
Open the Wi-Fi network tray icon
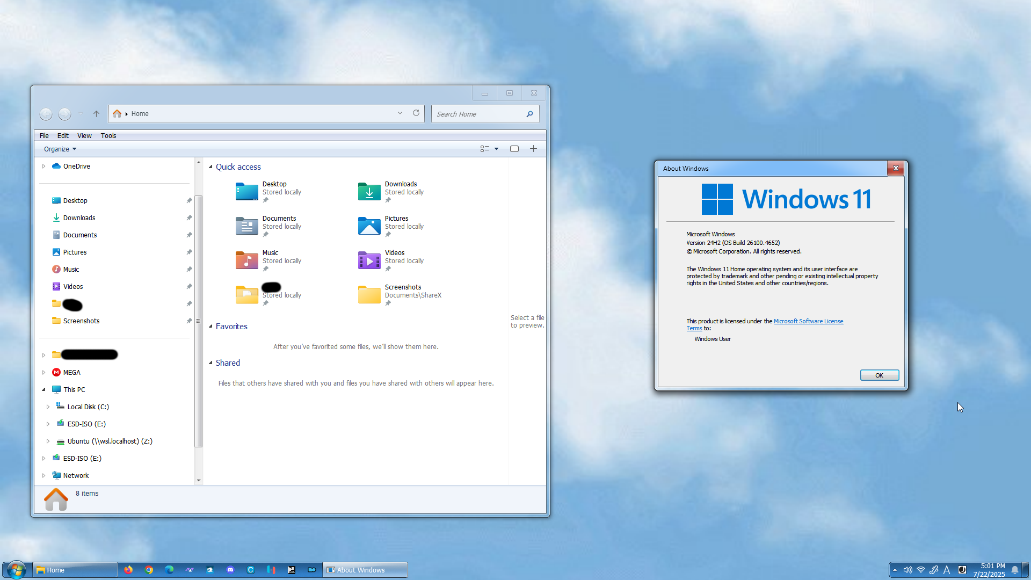point(921,570)
